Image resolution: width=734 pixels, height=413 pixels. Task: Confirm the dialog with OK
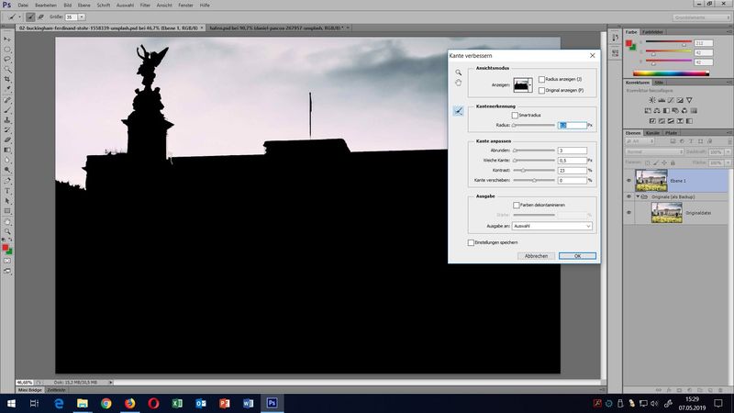[577, 256]
